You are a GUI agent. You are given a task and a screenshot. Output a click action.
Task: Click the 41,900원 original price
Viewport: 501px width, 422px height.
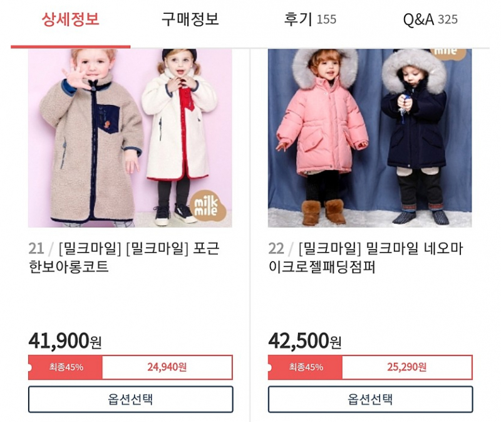point(65,340)
